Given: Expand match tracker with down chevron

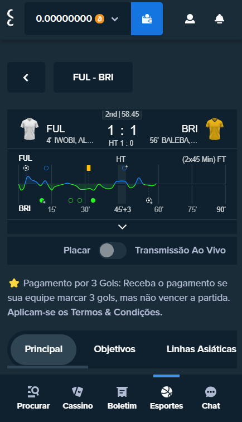Looking at the screenshot, I should click(122, 227).
